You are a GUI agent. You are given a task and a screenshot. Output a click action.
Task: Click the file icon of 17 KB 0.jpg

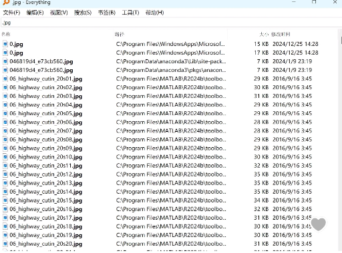point(5,53)
